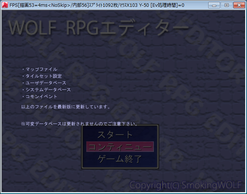The image size is (247, 194).
Task: Click the ・ユーザデータベース list entry
Action: point(44,83)
